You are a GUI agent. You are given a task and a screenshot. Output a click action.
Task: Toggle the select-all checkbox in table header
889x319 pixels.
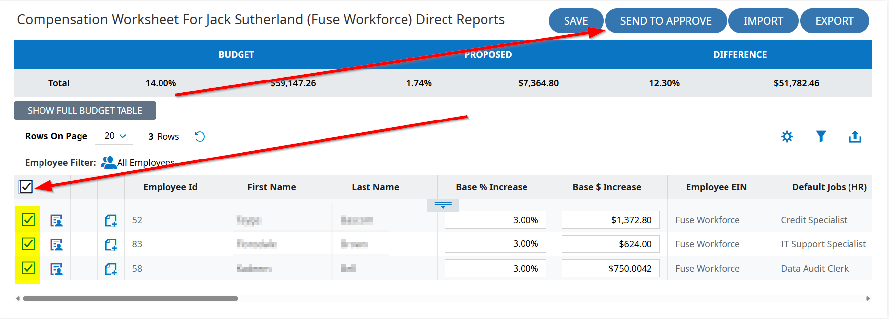point(26,187)
